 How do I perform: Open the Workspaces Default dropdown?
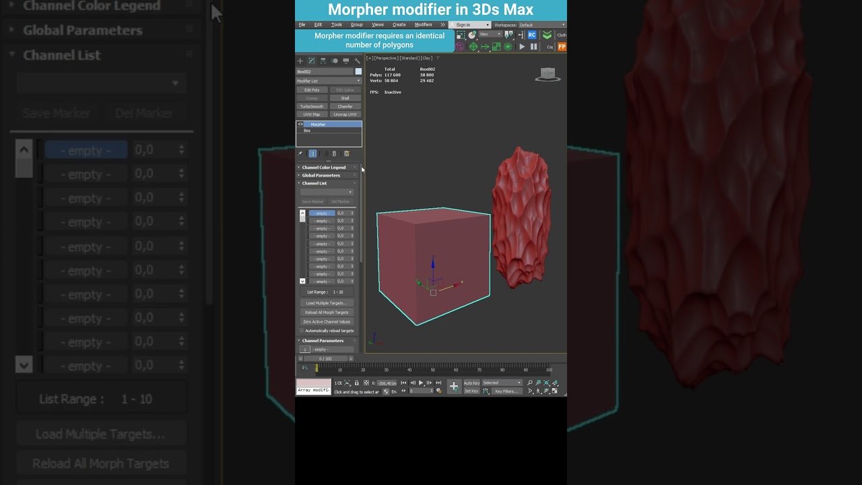[x=541, y=25]
